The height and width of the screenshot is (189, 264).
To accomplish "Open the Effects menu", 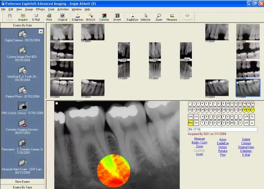I will (40, 9).
